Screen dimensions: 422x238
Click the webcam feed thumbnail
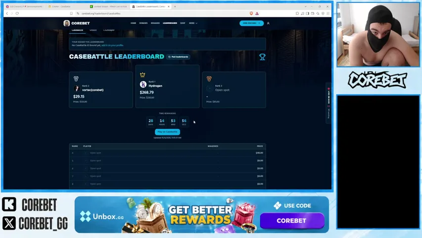tap(378, 35)
